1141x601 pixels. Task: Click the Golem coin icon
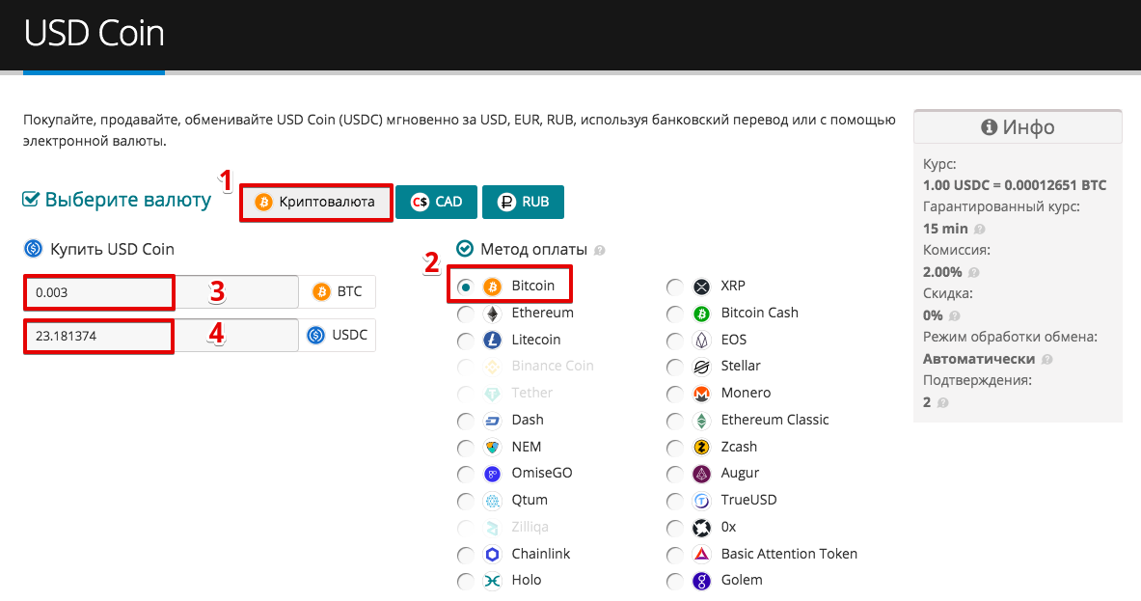(701, 581)
